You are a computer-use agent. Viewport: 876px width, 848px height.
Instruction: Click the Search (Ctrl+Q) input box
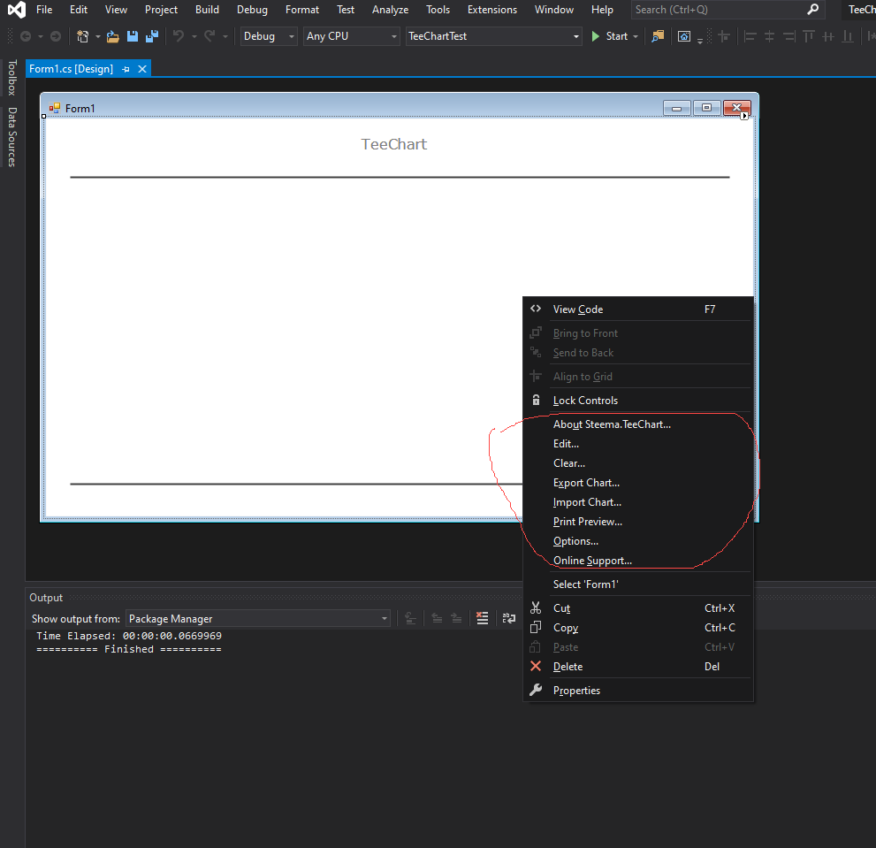pos(716,10)
